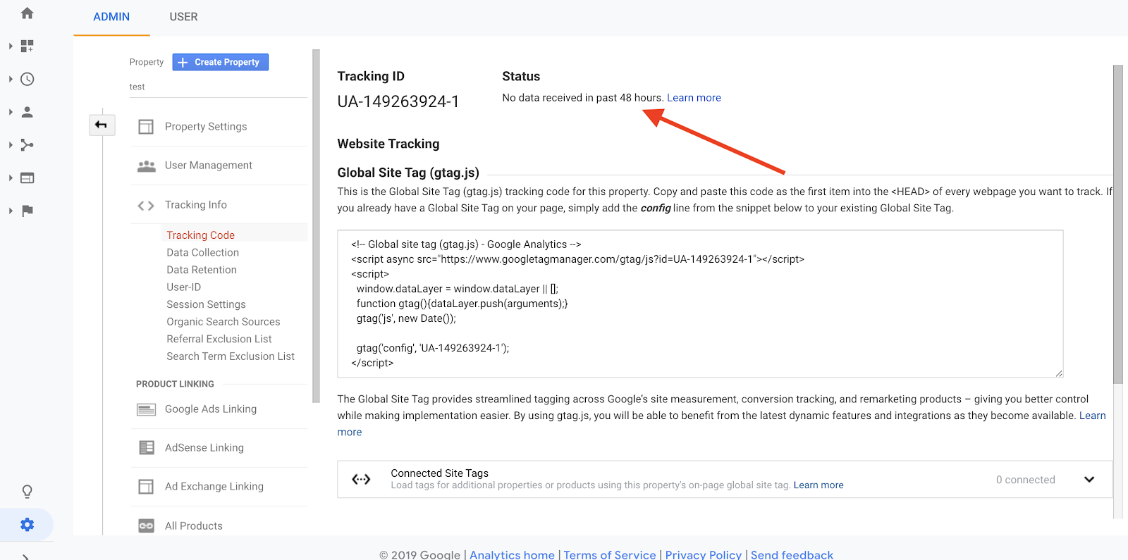Screen dimensions: 1128x560
Task: Click the AdSense Linking icon
Action: (146, 448)
